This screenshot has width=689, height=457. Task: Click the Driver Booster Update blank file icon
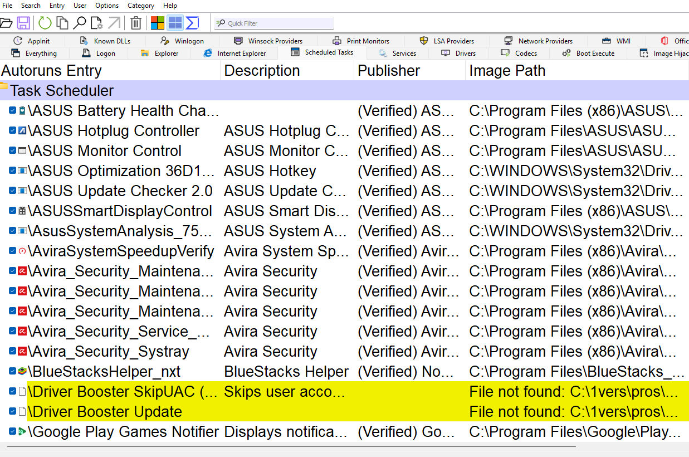(x=22, y=412)
